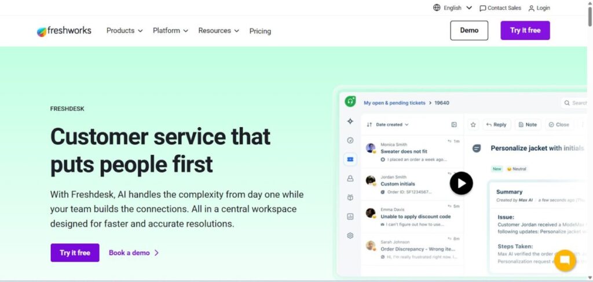Click the green headset Freshdesk icon
Image resolution: width=593 pixels, height=282 pixels.
pos(350,102)
